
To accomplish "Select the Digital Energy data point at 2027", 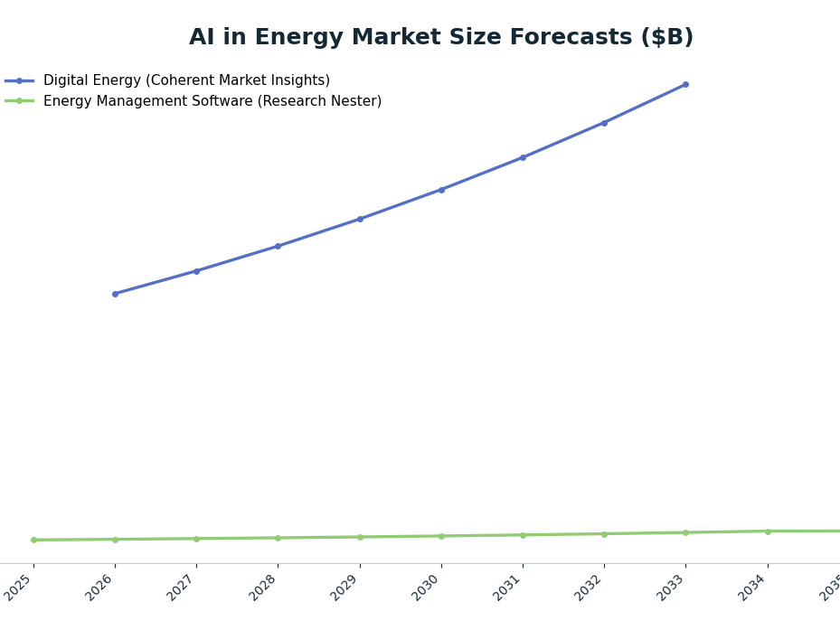I will pyautogui.click(x=196, y=271).
